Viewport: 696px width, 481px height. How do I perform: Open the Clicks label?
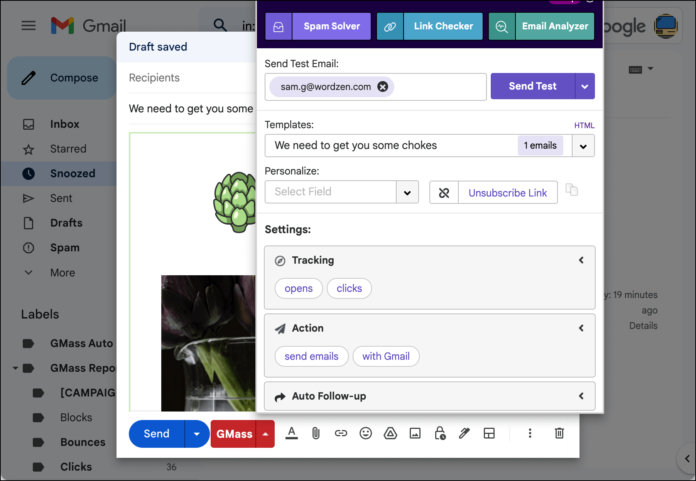[76, 467]
